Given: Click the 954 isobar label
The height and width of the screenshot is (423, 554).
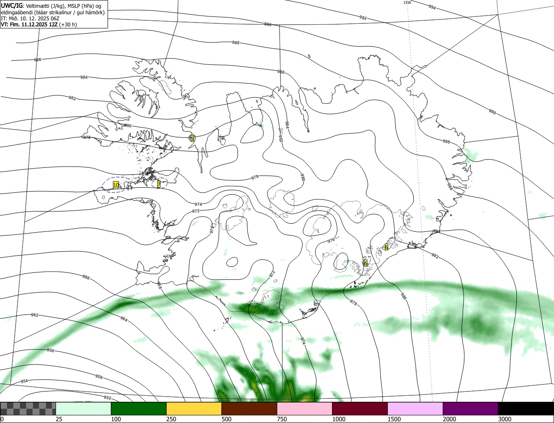Looking at the screenshot, I should 24,381.
